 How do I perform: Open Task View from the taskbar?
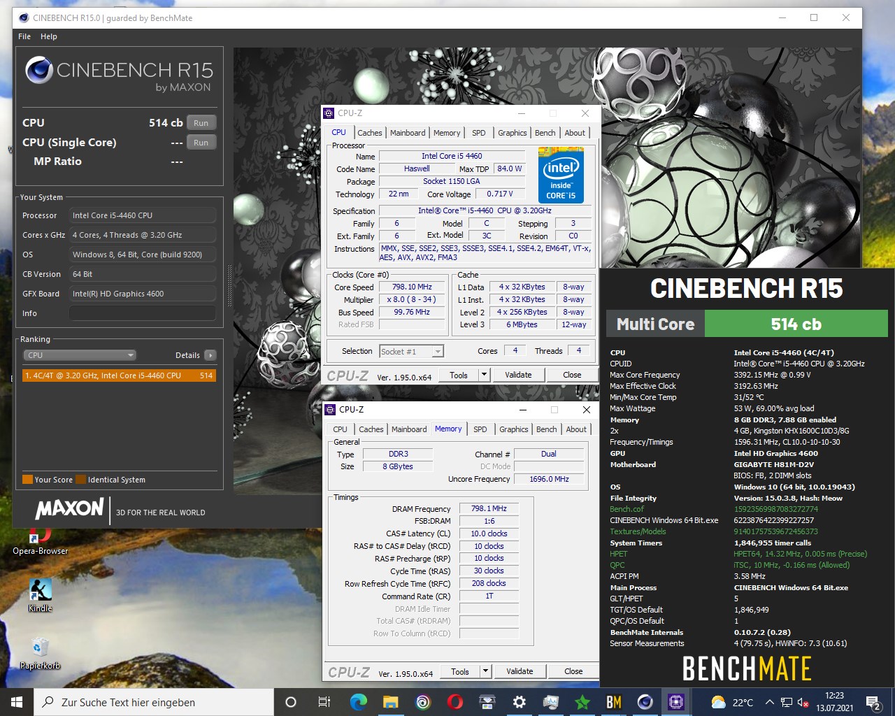pyautogui.click(x=324, y=702)
